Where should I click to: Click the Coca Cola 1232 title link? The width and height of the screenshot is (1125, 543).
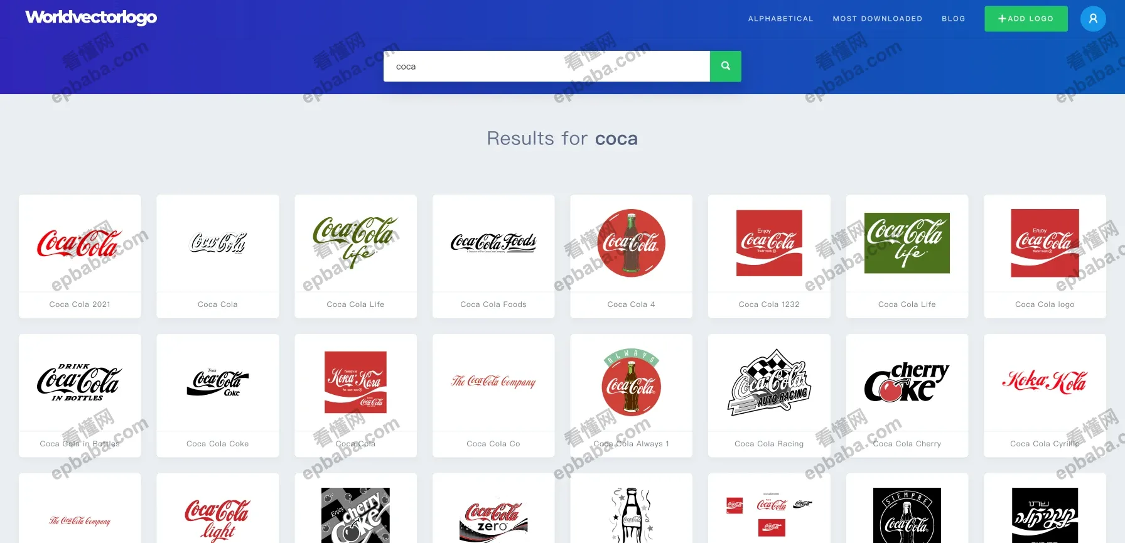(x=769, y=304)
